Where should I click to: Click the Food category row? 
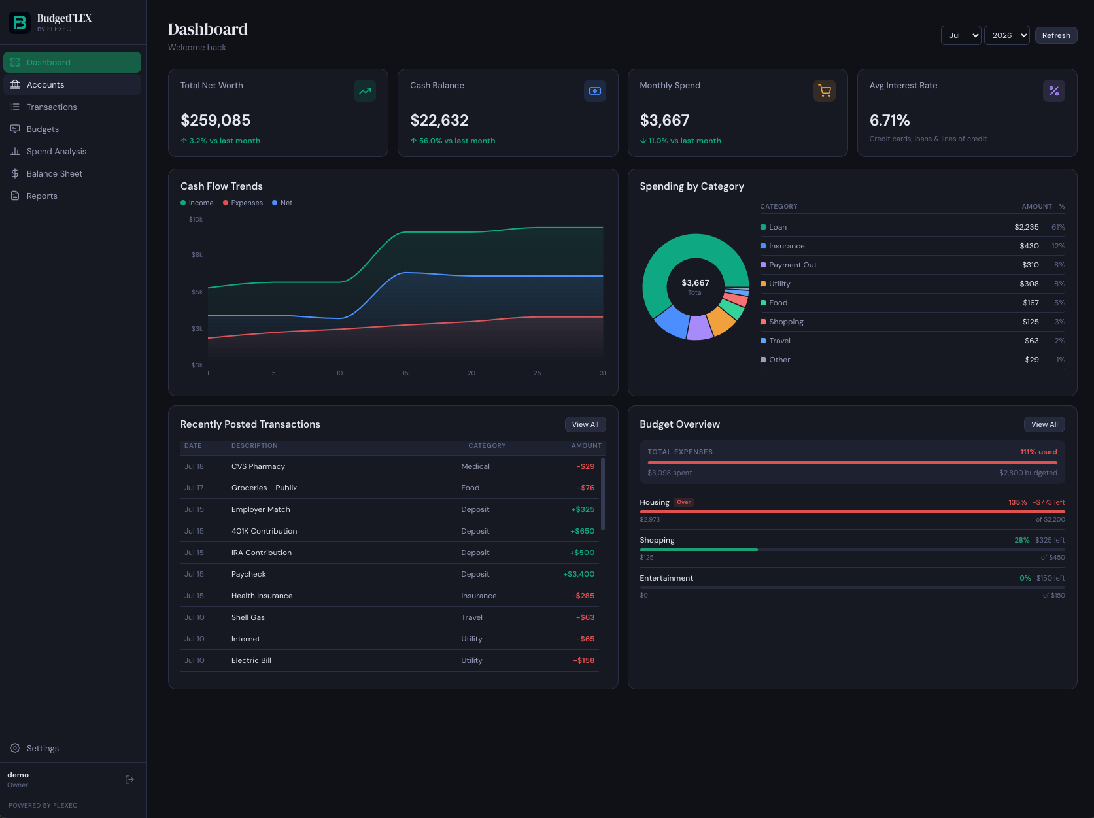pos(912,303)
